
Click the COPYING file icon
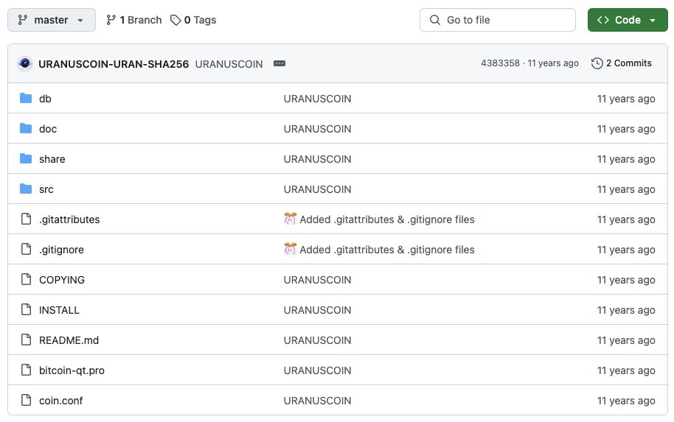pos(27,279)
